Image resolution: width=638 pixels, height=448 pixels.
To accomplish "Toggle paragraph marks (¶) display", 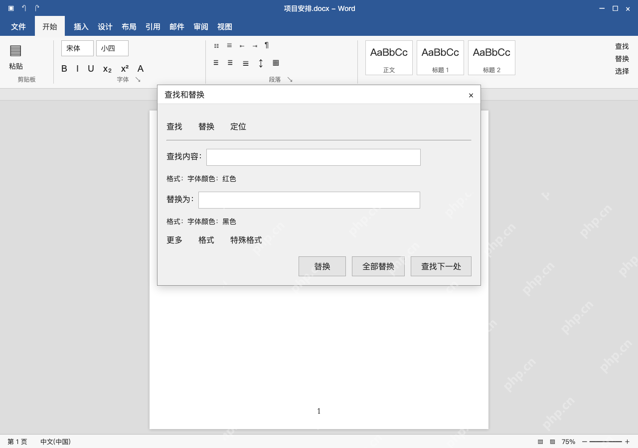I will pyautogui.click(x=267, y=45).
